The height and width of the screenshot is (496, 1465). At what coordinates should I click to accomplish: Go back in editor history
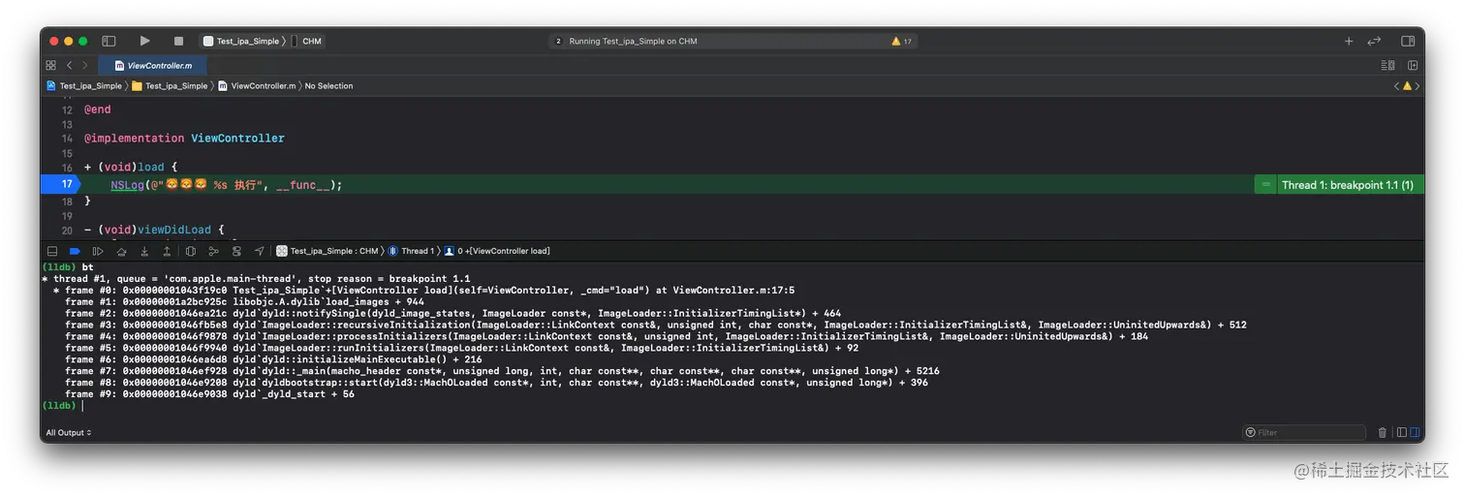(x=69, y=65)
